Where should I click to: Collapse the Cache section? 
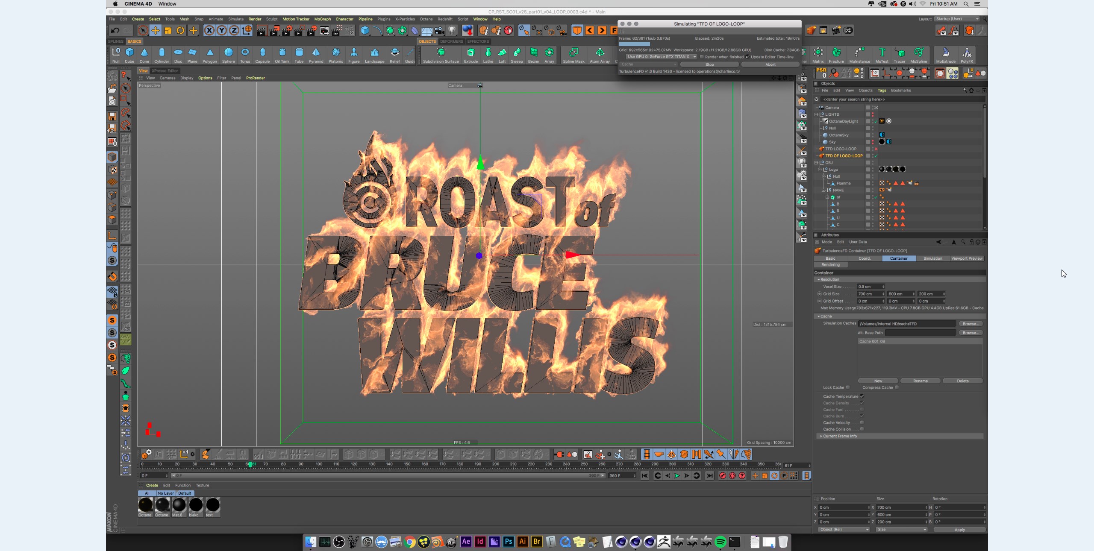coord(818,317)
